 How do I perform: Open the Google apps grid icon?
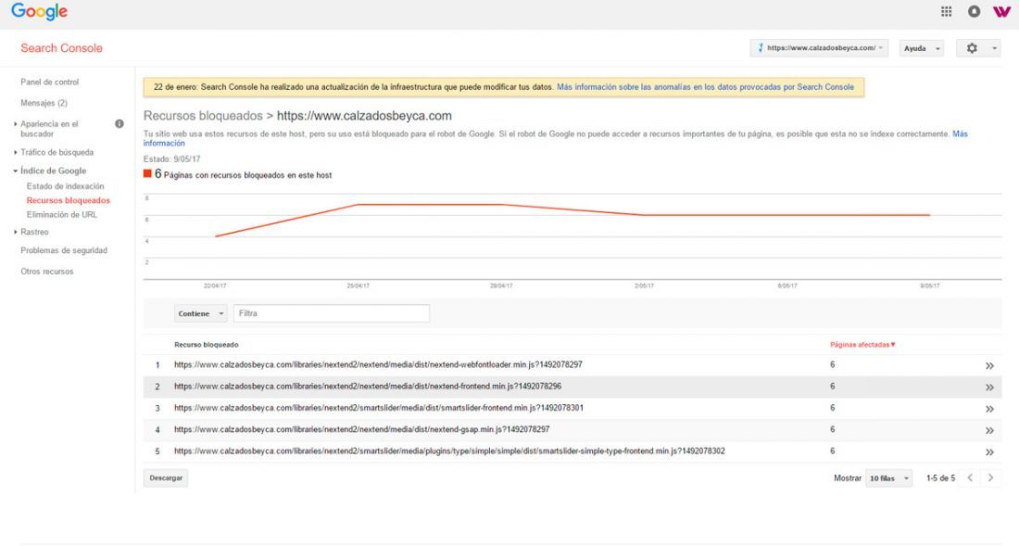(946, 11)
